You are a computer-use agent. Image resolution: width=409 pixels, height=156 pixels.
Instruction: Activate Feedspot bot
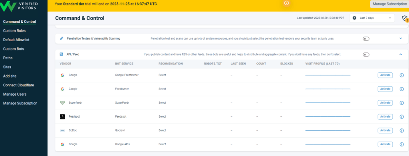pyautogui.click(x=385, y=116)
